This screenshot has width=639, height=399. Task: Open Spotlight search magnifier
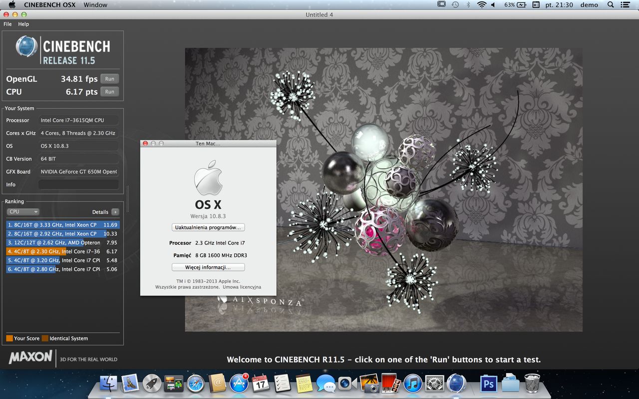tap(611, 4)
